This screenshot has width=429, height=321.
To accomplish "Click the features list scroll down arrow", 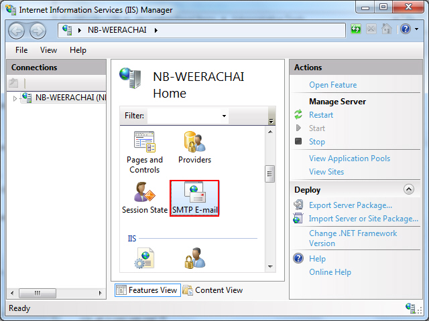I will point(270,266).
